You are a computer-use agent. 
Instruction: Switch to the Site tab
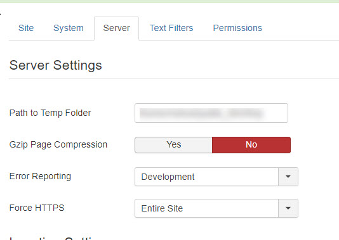click(26, 28)
